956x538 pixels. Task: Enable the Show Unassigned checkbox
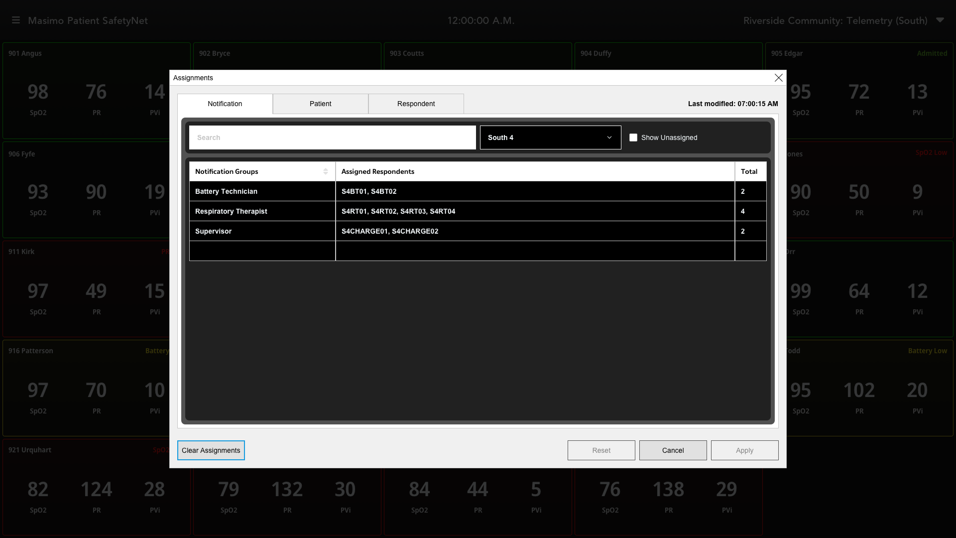click(633, 137)
